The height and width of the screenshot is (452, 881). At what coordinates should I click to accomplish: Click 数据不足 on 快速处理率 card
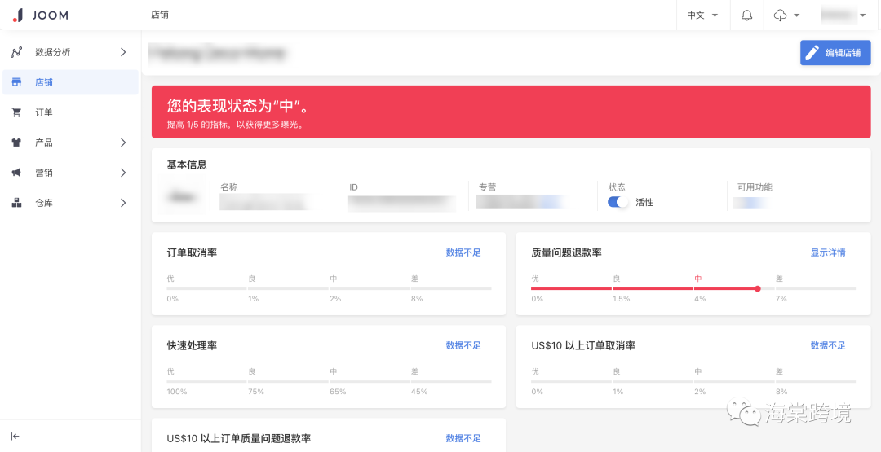point(463,345)
